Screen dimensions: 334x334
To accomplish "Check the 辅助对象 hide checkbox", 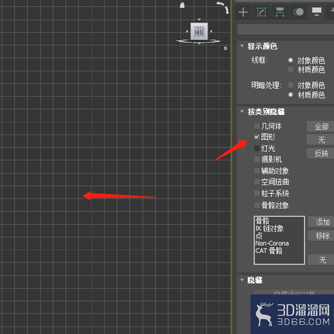I will 257,171.
